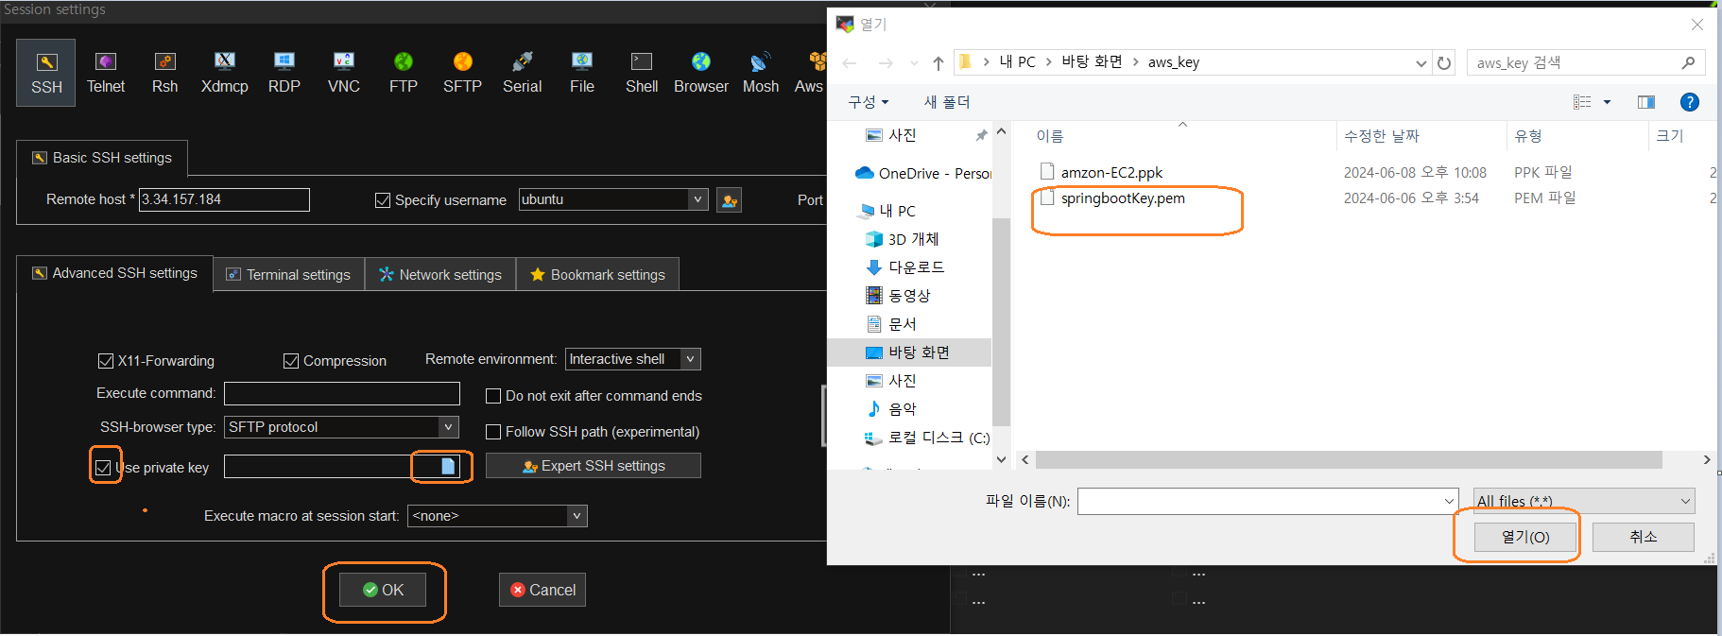Enable Do not exit after command ends
The width and height of the screenshot is (1722, 636).
coord(493,396)
